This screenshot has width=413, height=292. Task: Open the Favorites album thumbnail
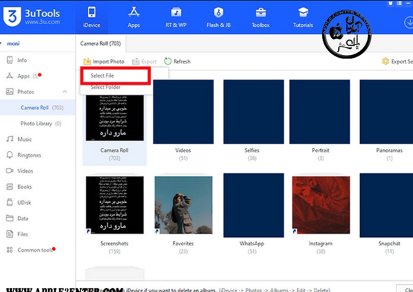[x=183, y=205]
